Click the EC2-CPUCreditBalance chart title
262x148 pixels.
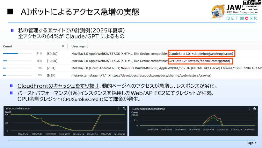coord(18,108)
